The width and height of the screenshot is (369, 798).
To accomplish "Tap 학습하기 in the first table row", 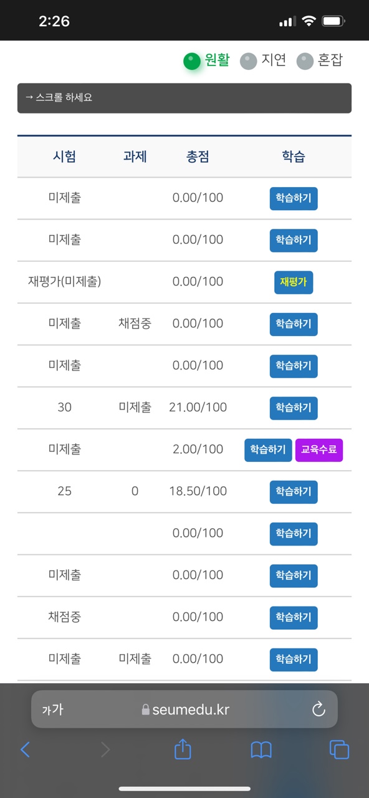I will coord(293,198).
